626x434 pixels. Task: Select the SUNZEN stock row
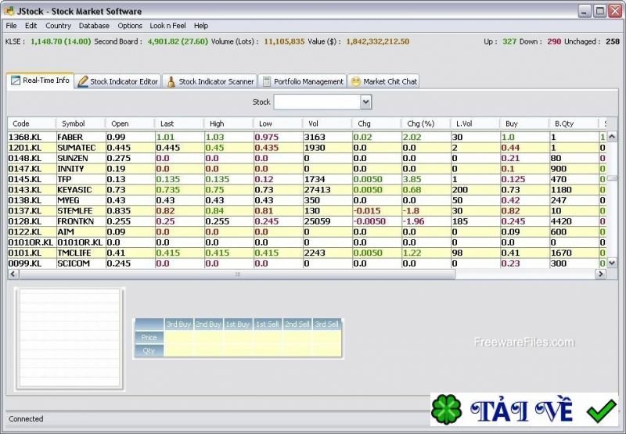(307, 159)
